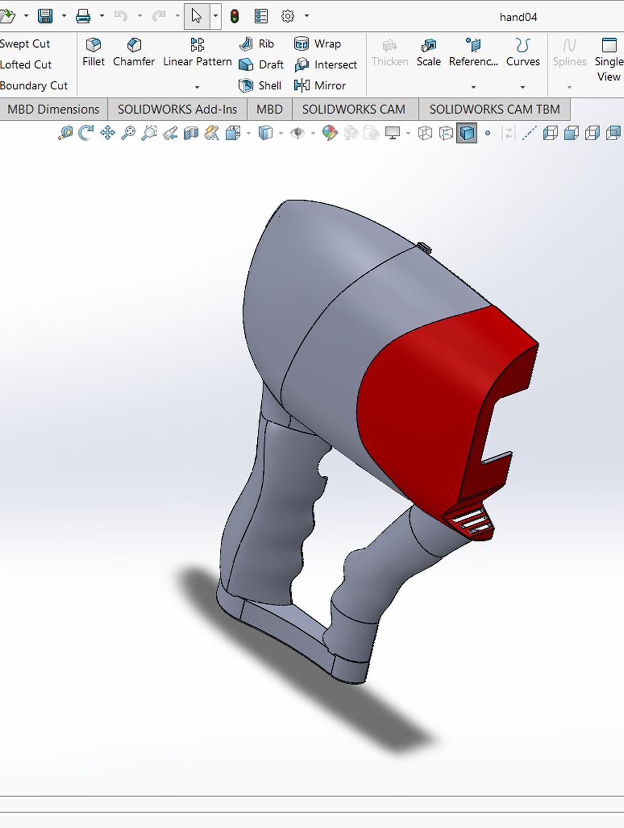Screen dimensions: 624x828
Task: Click the Fillet tool
Action: point(93,52)
